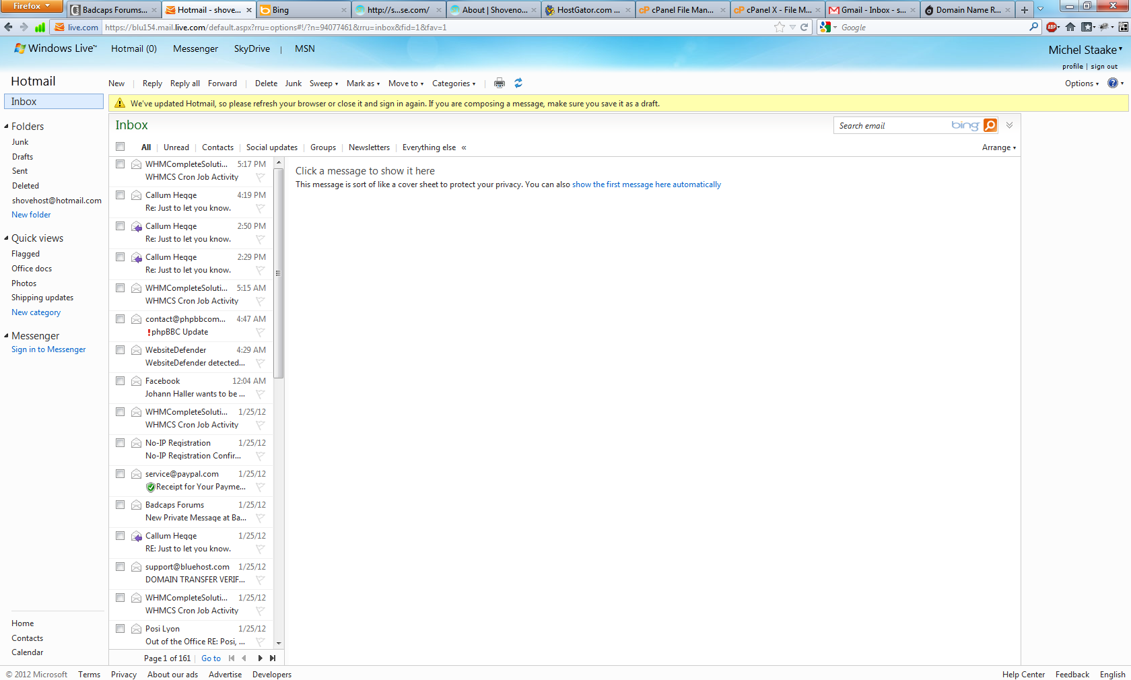Click the Windows Live logo
Image resolution: width=1131 pixels, height=680 pixels.
pyautogui.click(x=55, y=48)
